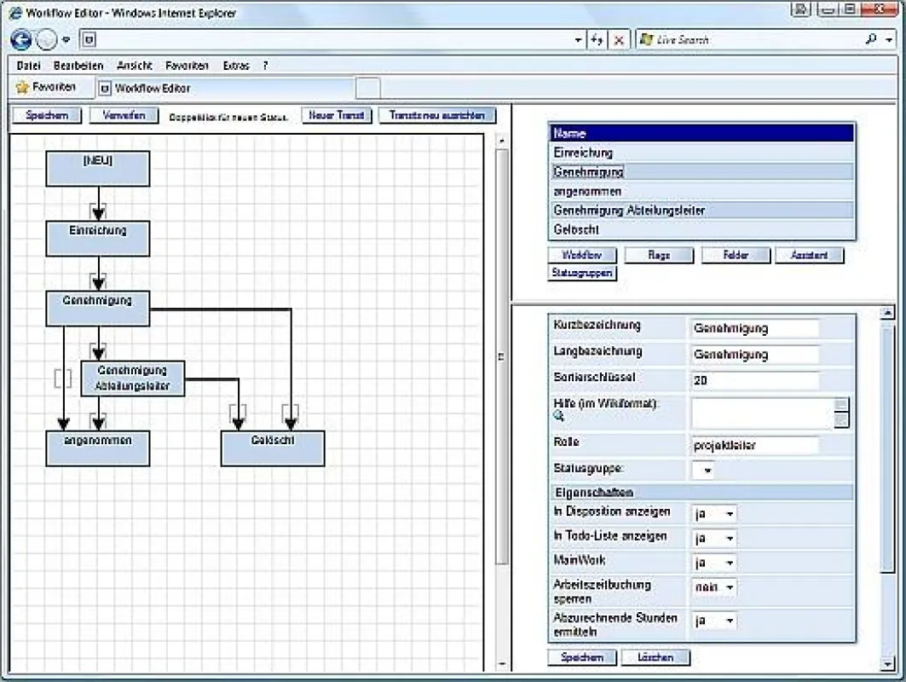The width and height of the screenshot is (906, 682).
Task: Click the red Stop loading icon
Action: click(x=618, y=40)
